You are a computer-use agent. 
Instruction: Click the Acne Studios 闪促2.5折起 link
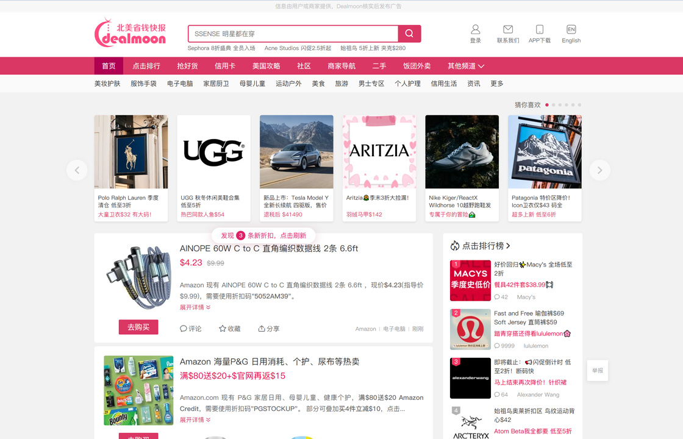point(298,48)
